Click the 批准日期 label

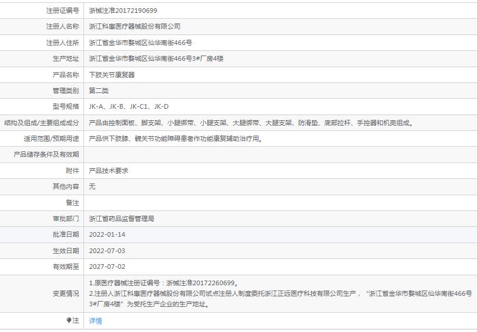pyautogui.click(x=66, y=234)
